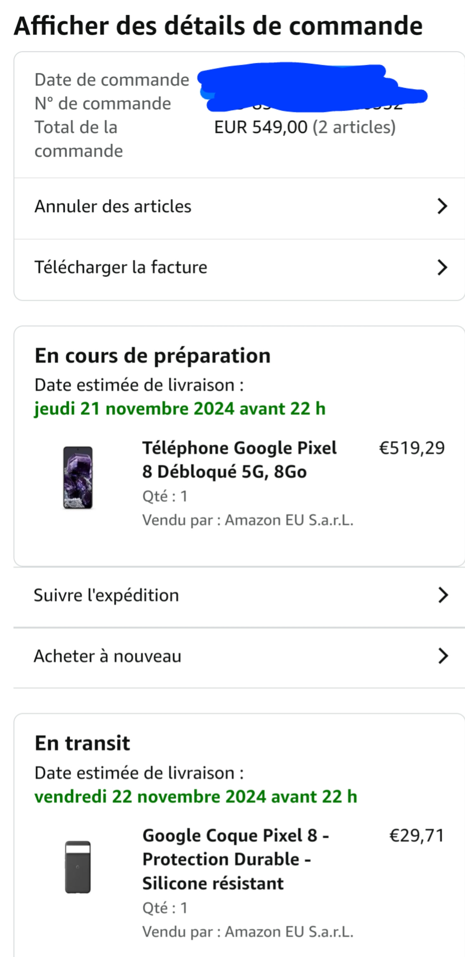Click the €519,29 phone price
Image resolution: width=465 pixels, height=957 pixels.
(x=411, y=448)
